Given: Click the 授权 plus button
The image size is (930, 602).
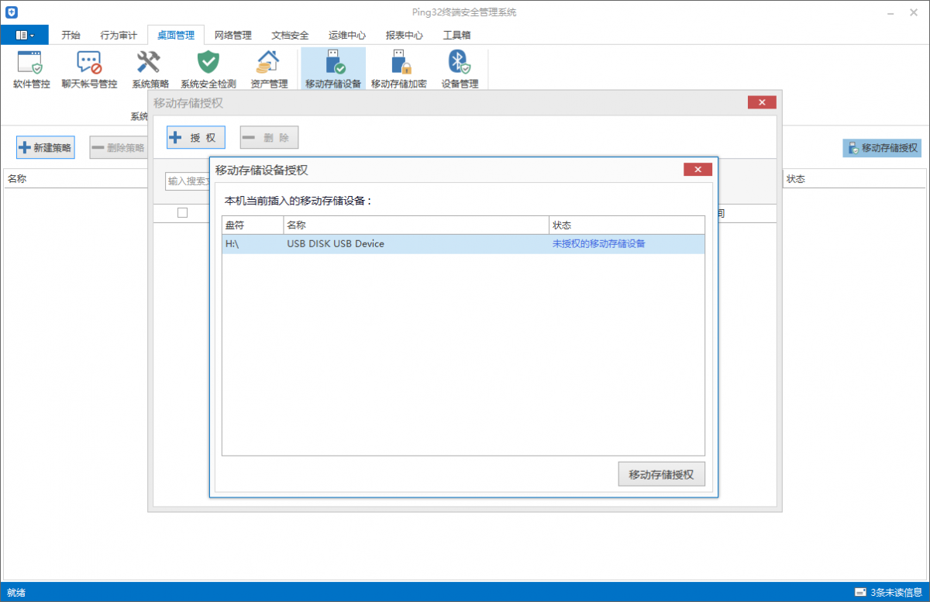Looking at the screenshot, I should click(x=196, y=138).
